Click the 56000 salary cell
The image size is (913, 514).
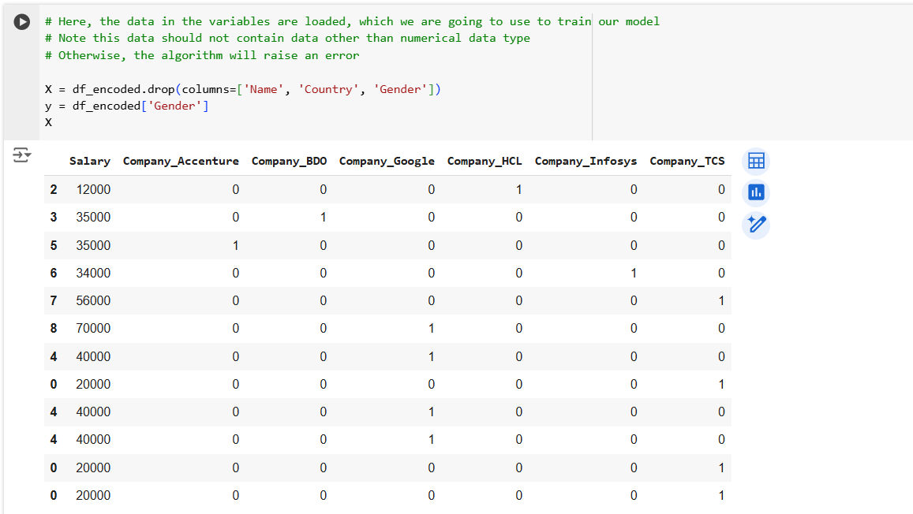93,300
